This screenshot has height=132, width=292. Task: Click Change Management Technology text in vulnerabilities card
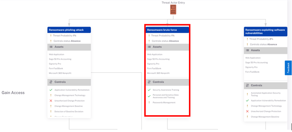266,106
